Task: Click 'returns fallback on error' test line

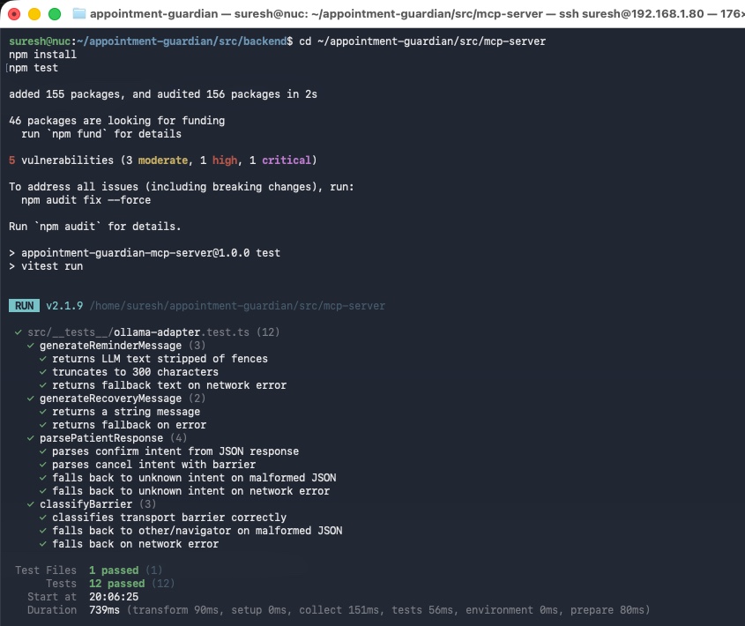Action: pyautogui.click(x=130, y=425)
